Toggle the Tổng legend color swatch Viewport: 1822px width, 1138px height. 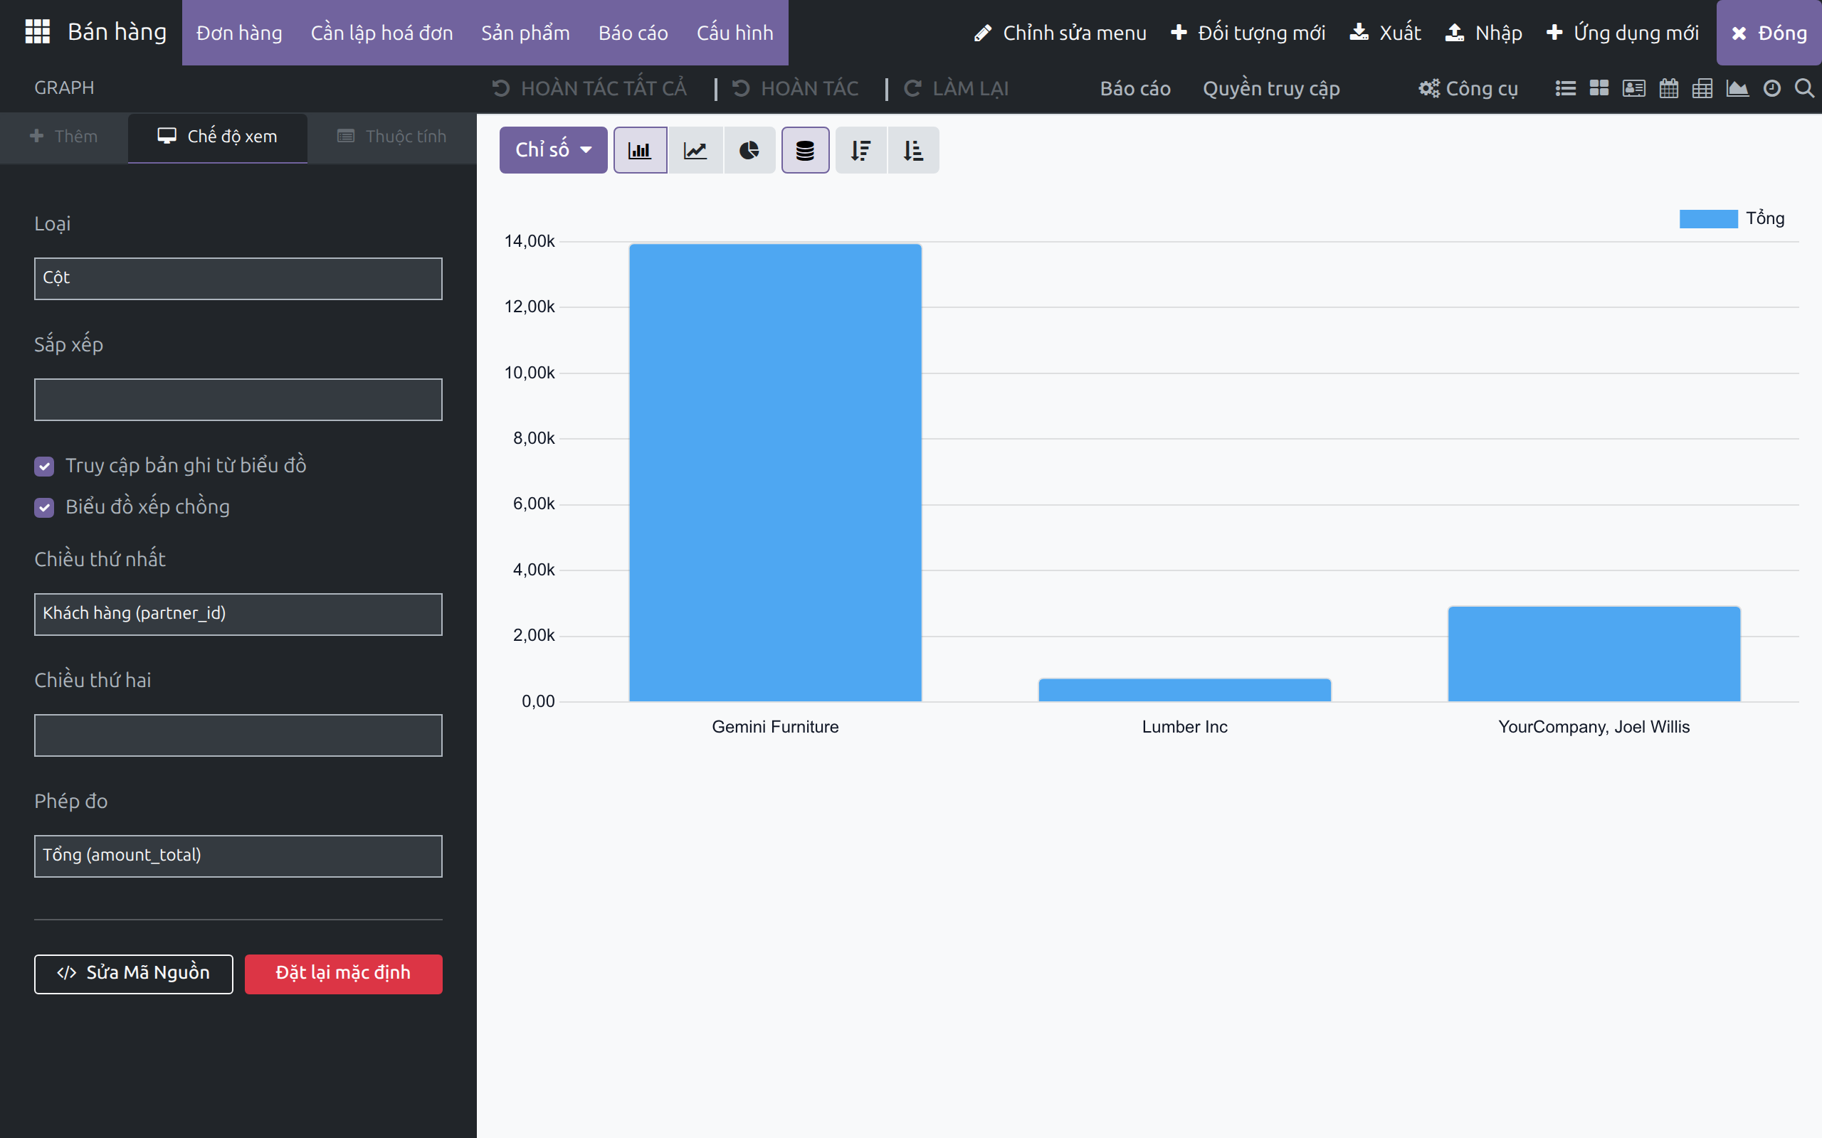click(x=1708, y=219)
